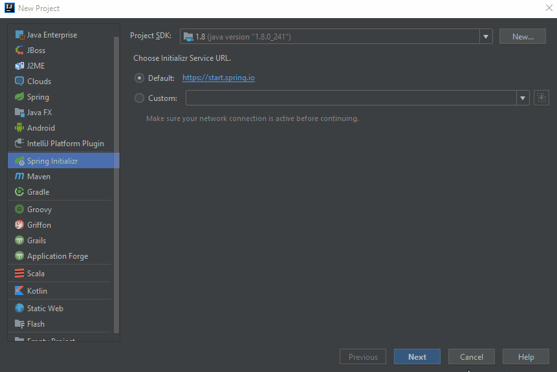
Task: Click the Kotlin K icon
Action: click(19, 290)
